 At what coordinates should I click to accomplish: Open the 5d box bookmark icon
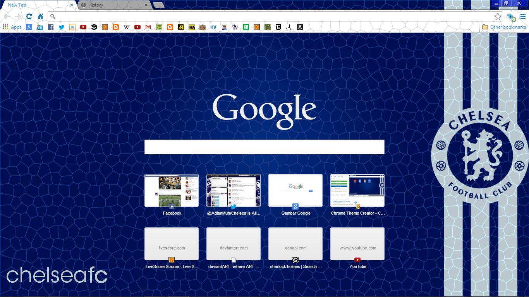click(x=203, y=27)
